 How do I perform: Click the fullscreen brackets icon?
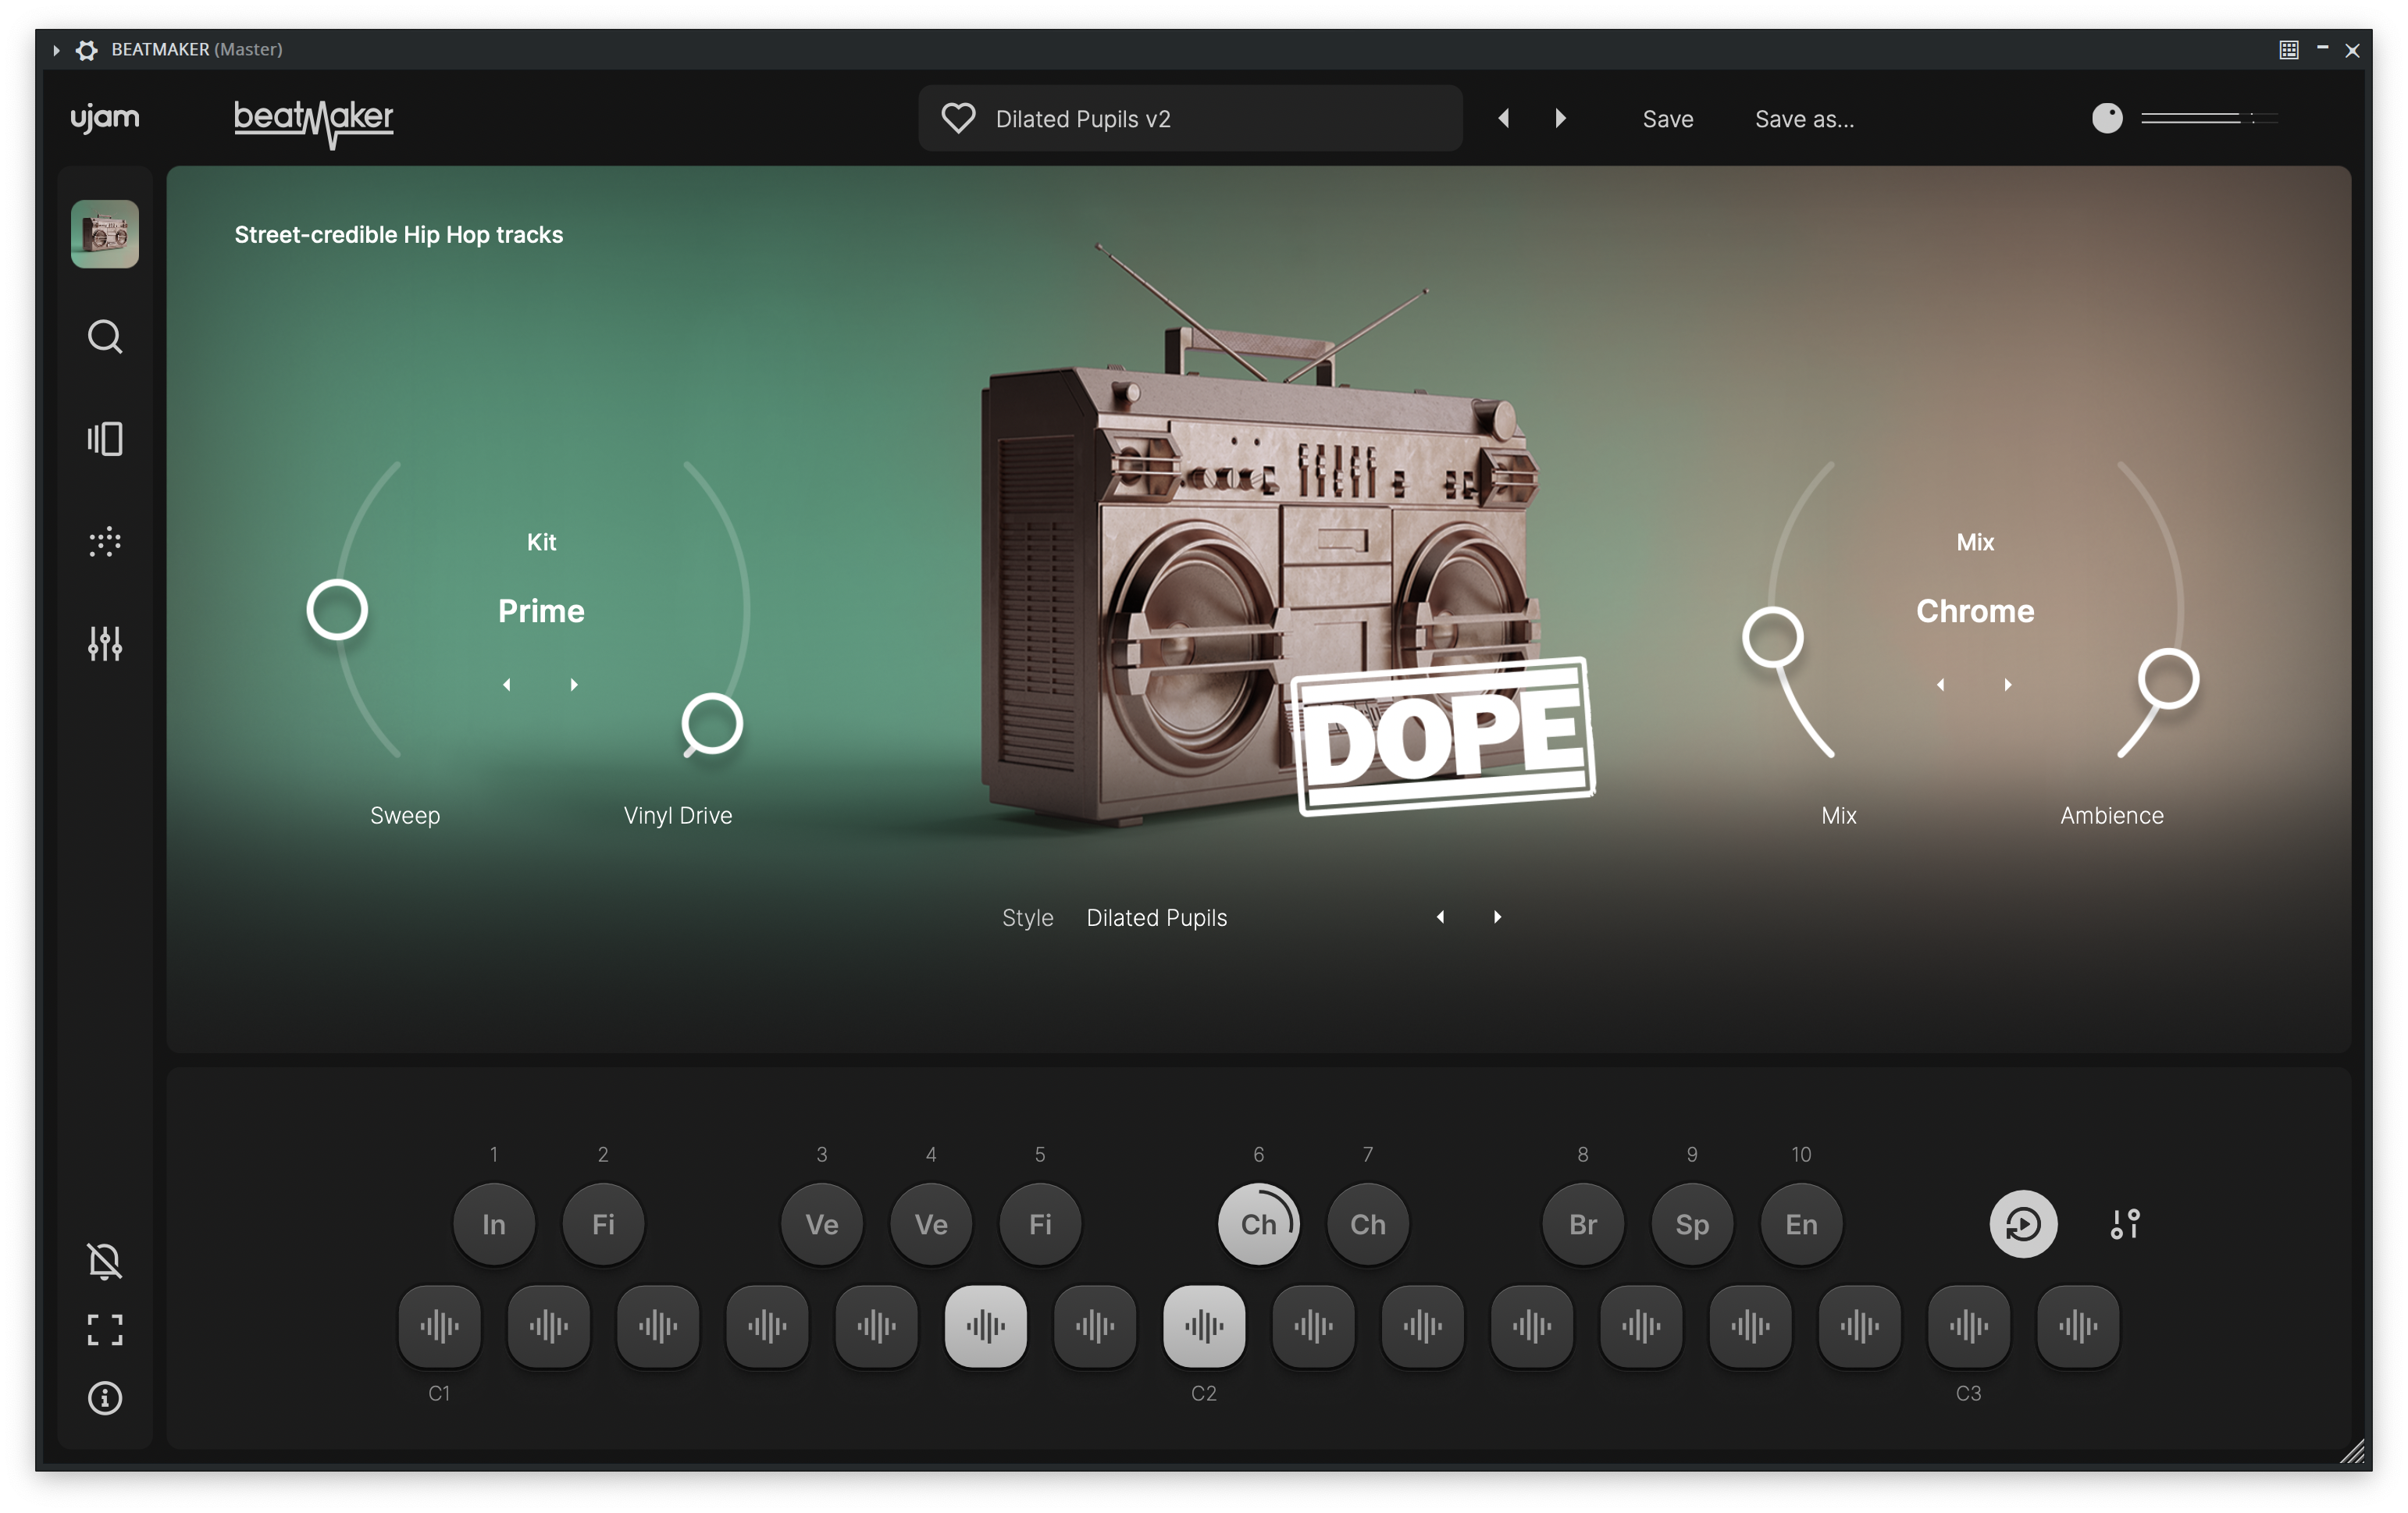tap(105, 1330)
